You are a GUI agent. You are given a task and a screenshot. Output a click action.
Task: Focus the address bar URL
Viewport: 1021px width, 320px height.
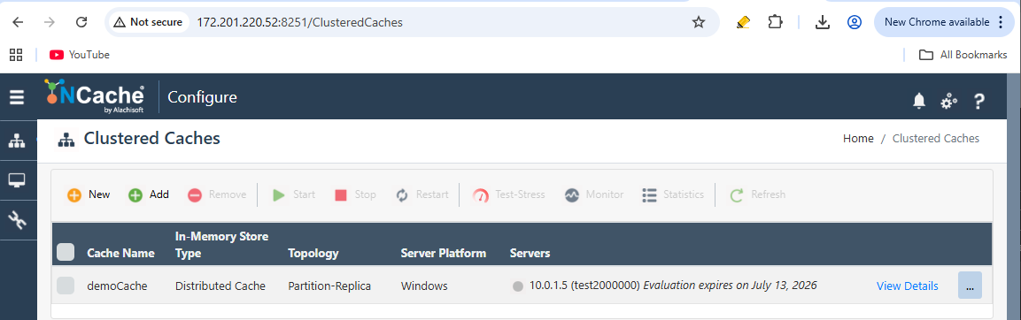[300, 22]
